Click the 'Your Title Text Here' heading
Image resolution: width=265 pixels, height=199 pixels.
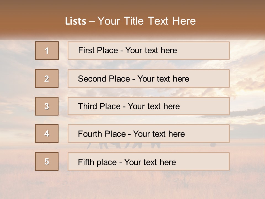click(147, 21)
